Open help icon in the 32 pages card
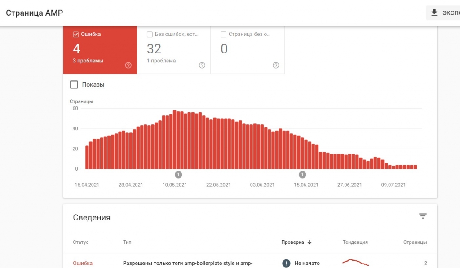The height and width of the screenshot is (268, 460). pos(202,66)
